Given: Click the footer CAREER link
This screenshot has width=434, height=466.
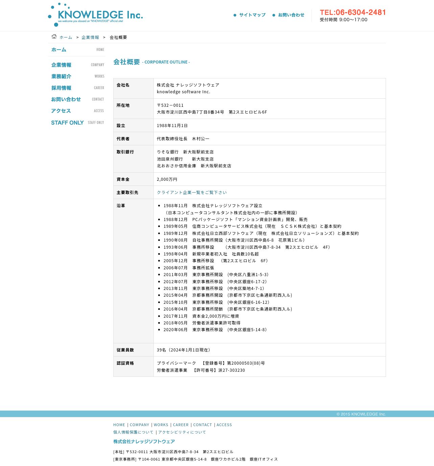Looking at the screenshot, I should pos(181,425).
